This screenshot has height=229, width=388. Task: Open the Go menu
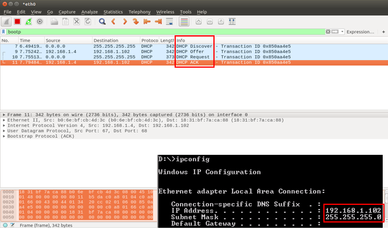tap(50, 12)
